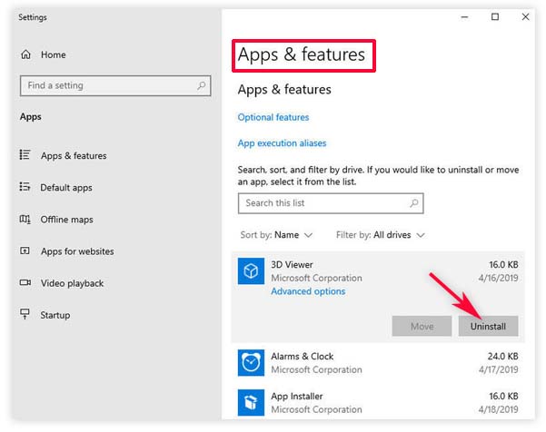Open the Filter by All drives dropdown
The image size is (546, 432).
381,235
